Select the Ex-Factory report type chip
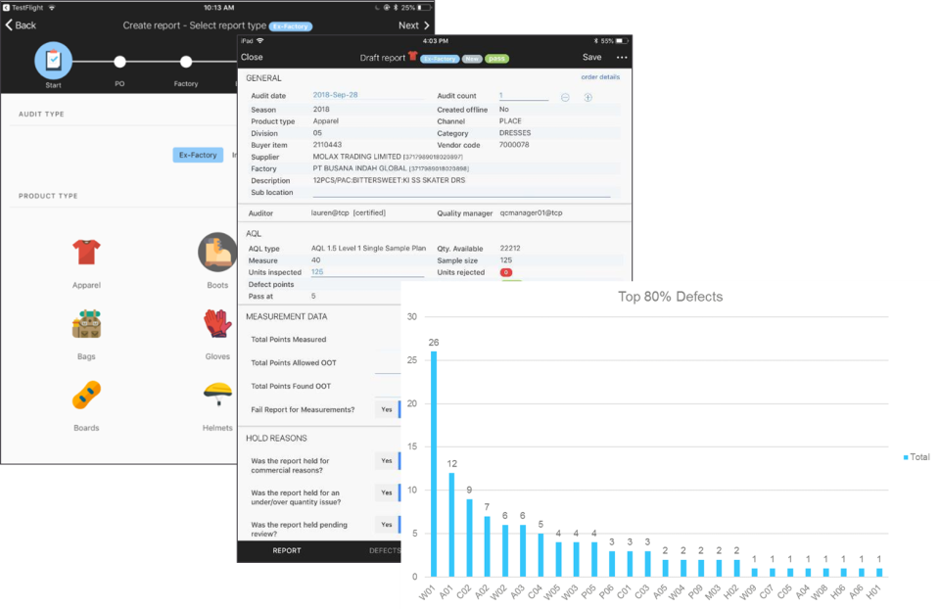 [x=197, y=154]
